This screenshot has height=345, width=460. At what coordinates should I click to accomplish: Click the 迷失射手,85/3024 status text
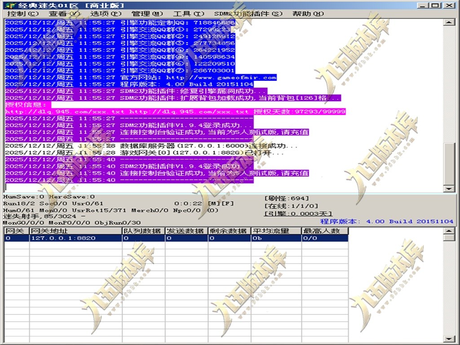[44, 217]
